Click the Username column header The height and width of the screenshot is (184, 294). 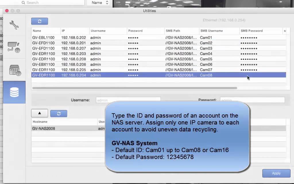[108, 31]
